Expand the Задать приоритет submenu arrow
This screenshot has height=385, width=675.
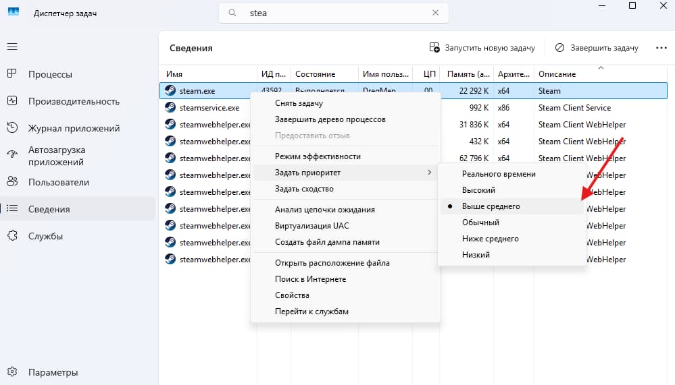429,173
